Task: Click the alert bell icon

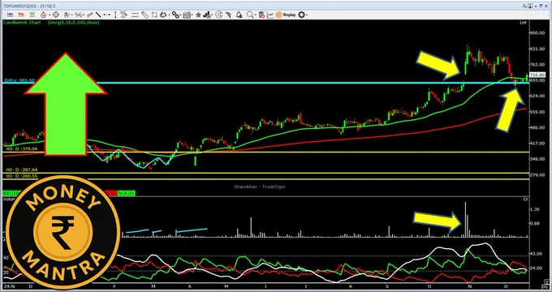Action: (239, 15)
